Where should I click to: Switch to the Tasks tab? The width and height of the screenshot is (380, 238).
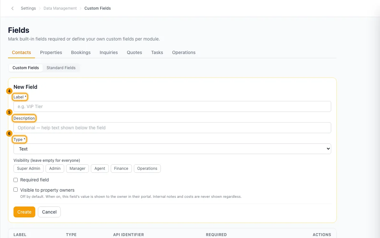157,52
